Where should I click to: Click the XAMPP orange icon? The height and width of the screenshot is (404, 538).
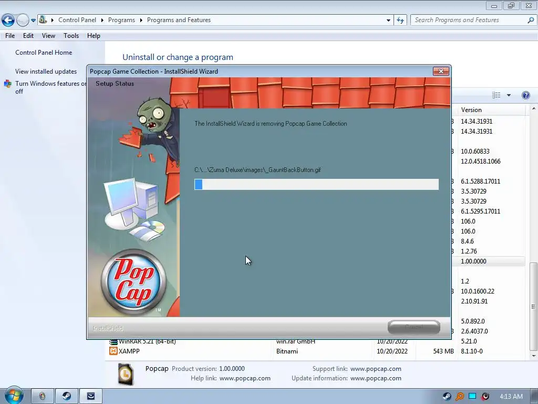[x=113, y=351]
